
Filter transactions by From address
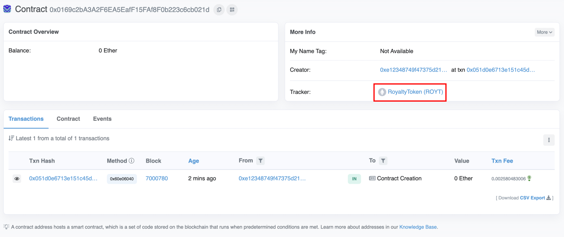click(x=260, y=161)
